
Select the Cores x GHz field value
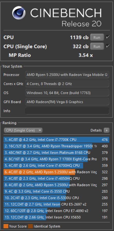coord(67,84)
